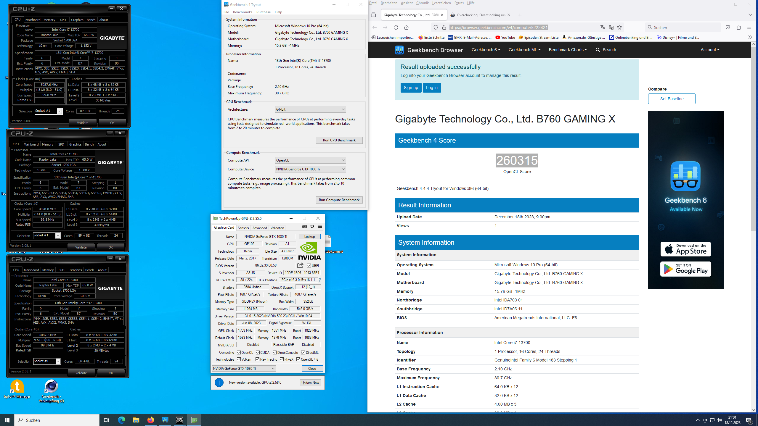This screenshot has width=758, height=426.
Task: Switch to the Advanced tab in GPU-Z
Action: click(x=259, y=228)
